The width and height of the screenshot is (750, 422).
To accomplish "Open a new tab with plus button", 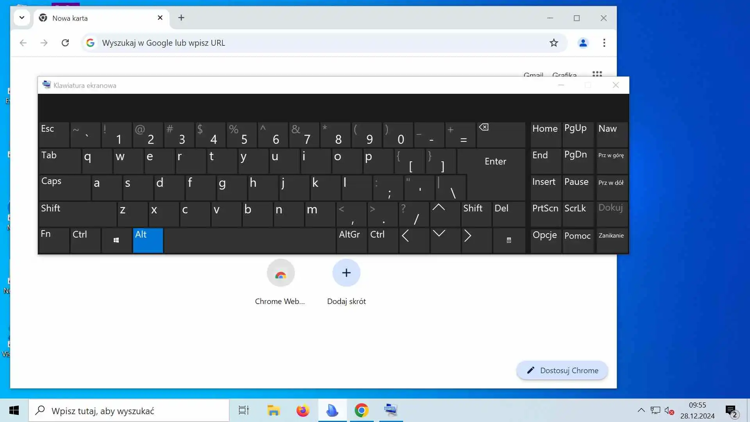I will pyautogui.click(x=181, y=18).
